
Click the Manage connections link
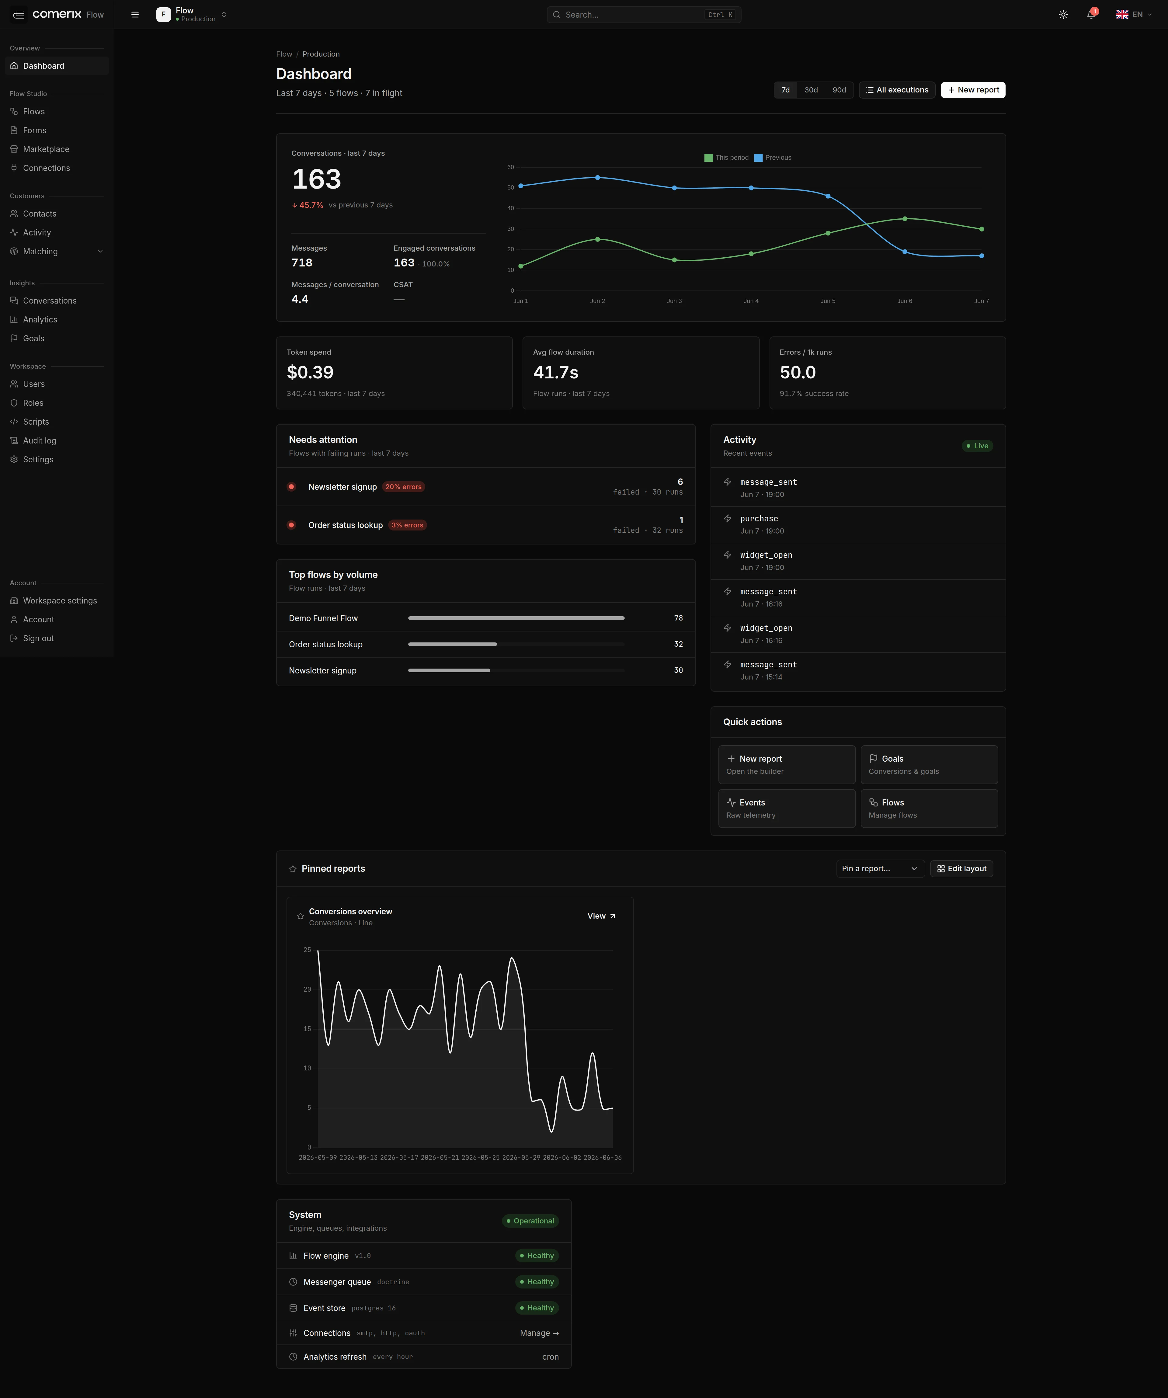539,1333
